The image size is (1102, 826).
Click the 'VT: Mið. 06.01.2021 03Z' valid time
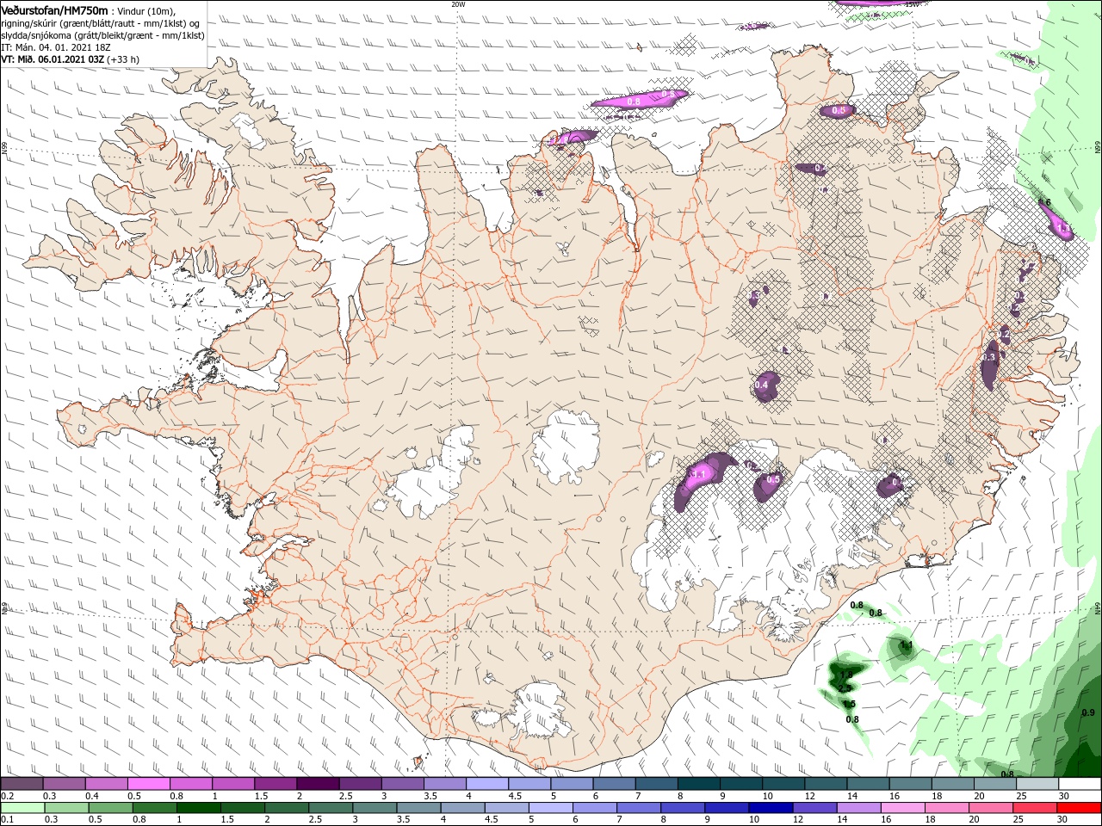pos(53,59)
